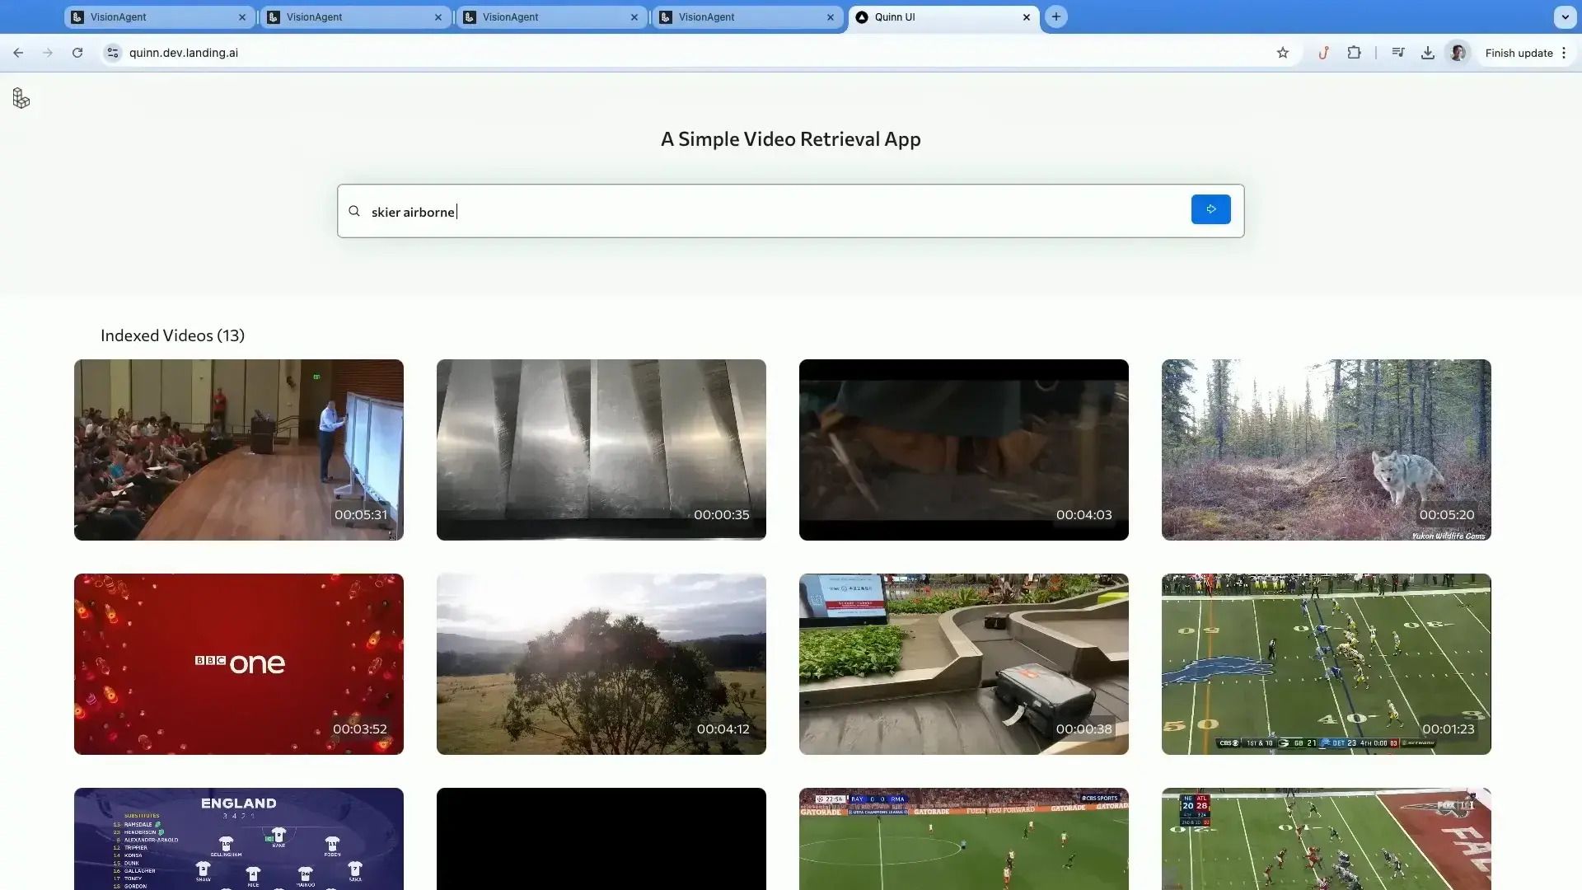Open the Chrome downloads icon
Image resolution: width=1582 pixels, height=890 pixels.
(x=1428, y=53)
